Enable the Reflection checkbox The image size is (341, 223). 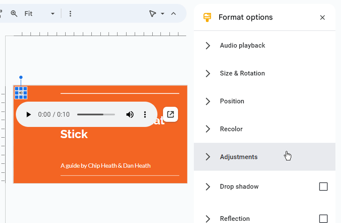click(x=323, y=219)
